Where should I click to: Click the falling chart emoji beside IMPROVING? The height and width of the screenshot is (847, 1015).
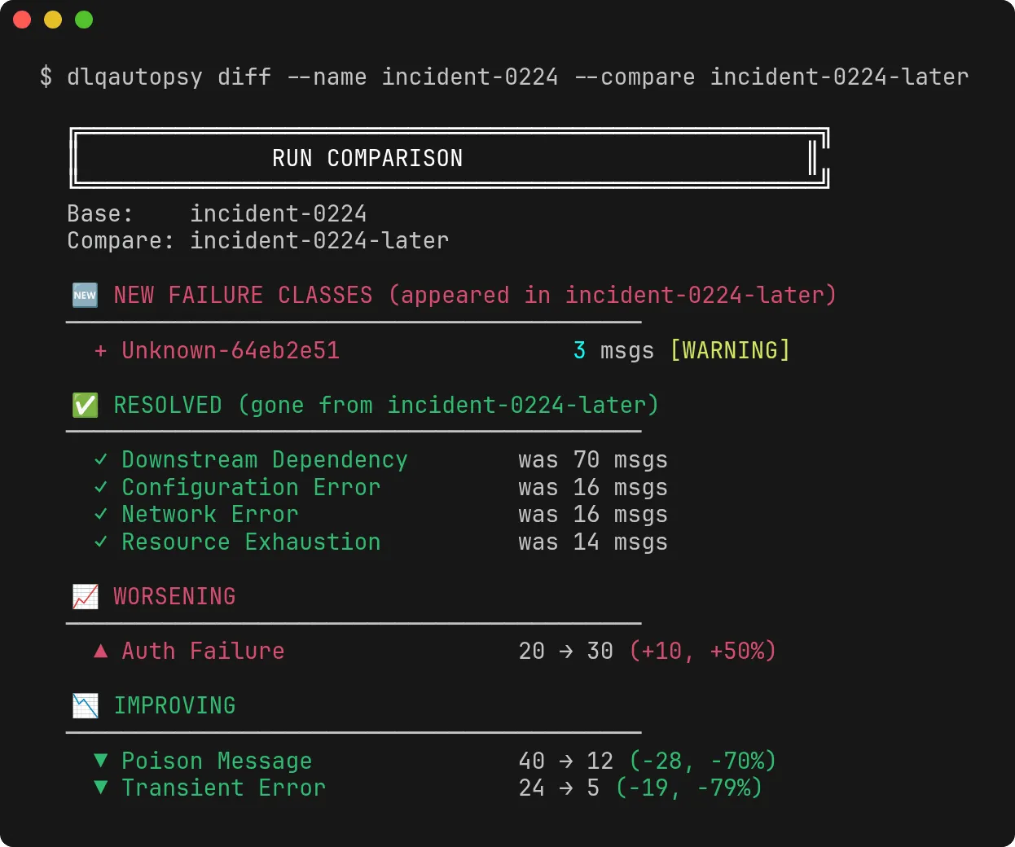(85, 705)
